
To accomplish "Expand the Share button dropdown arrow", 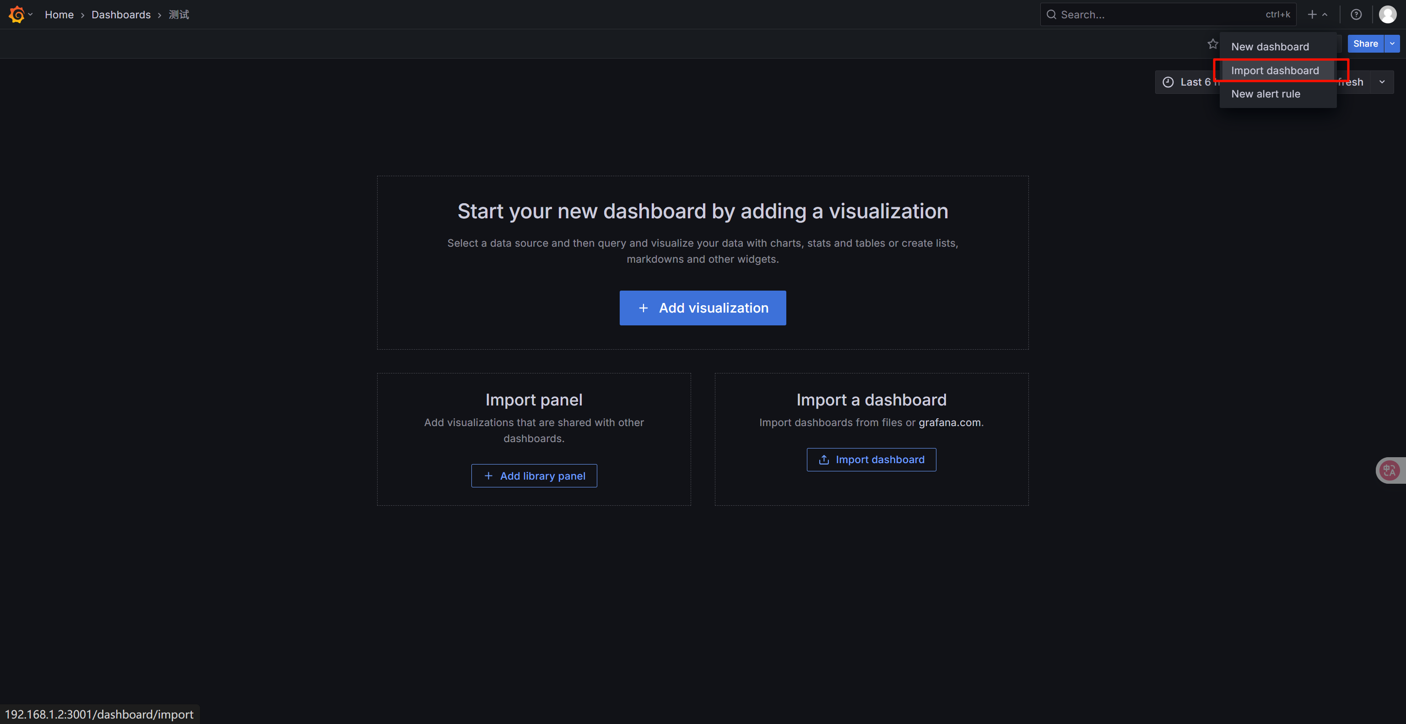I will coord(1392,43).
